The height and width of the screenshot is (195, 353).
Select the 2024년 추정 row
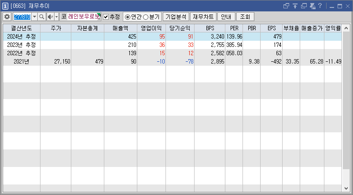172,36
